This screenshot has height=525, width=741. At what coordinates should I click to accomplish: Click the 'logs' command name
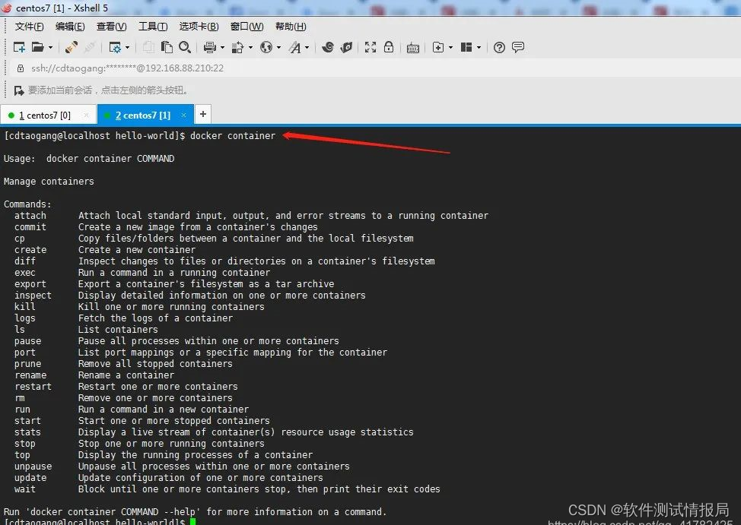click(24, 318)
